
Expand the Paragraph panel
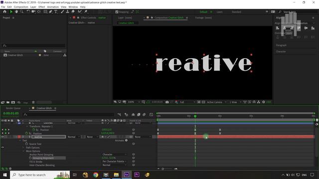281,45
